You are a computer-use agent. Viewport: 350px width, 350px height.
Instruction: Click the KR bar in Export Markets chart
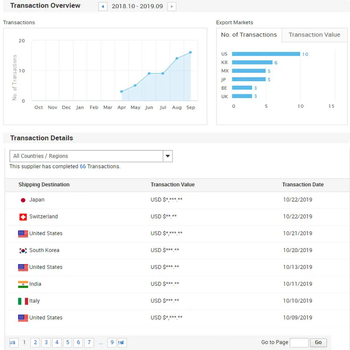[x=252, y=63]
